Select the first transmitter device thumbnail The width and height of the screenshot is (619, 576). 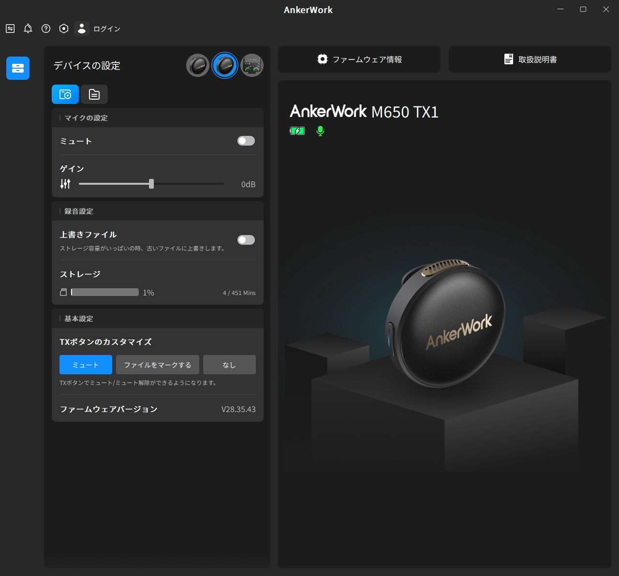(x=198, y=65)
